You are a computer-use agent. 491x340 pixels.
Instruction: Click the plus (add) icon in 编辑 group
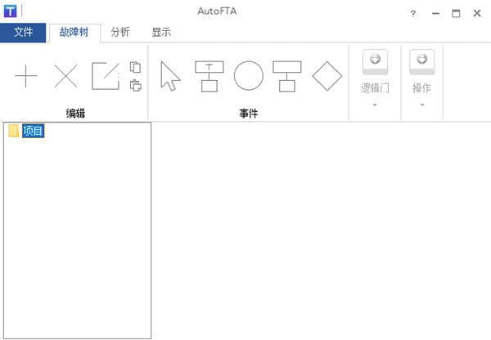(x=26, y=77)
